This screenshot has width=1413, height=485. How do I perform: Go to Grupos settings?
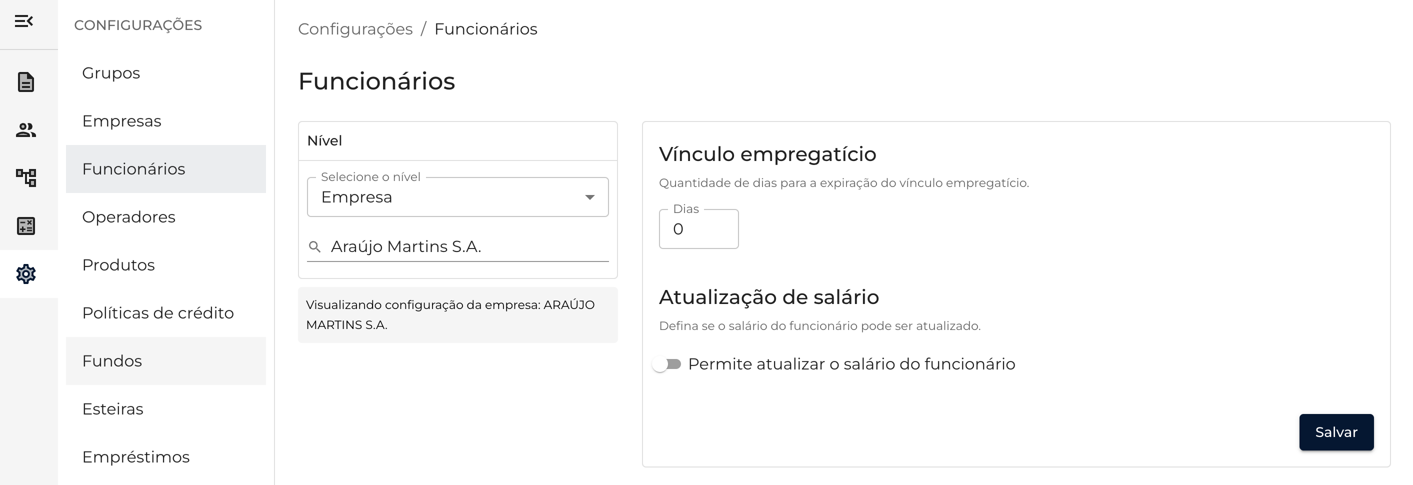pos(111,73)
